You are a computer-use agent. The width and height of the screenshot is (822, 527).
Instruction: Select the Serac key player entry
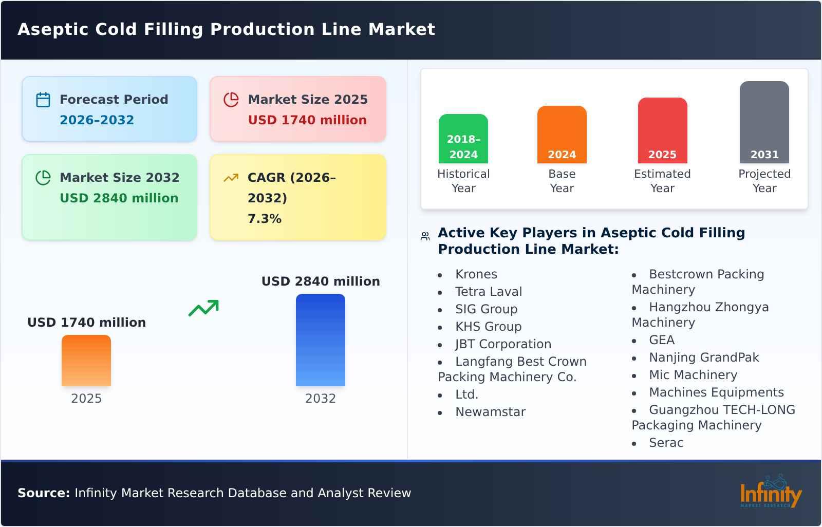(x=666, y=442)
